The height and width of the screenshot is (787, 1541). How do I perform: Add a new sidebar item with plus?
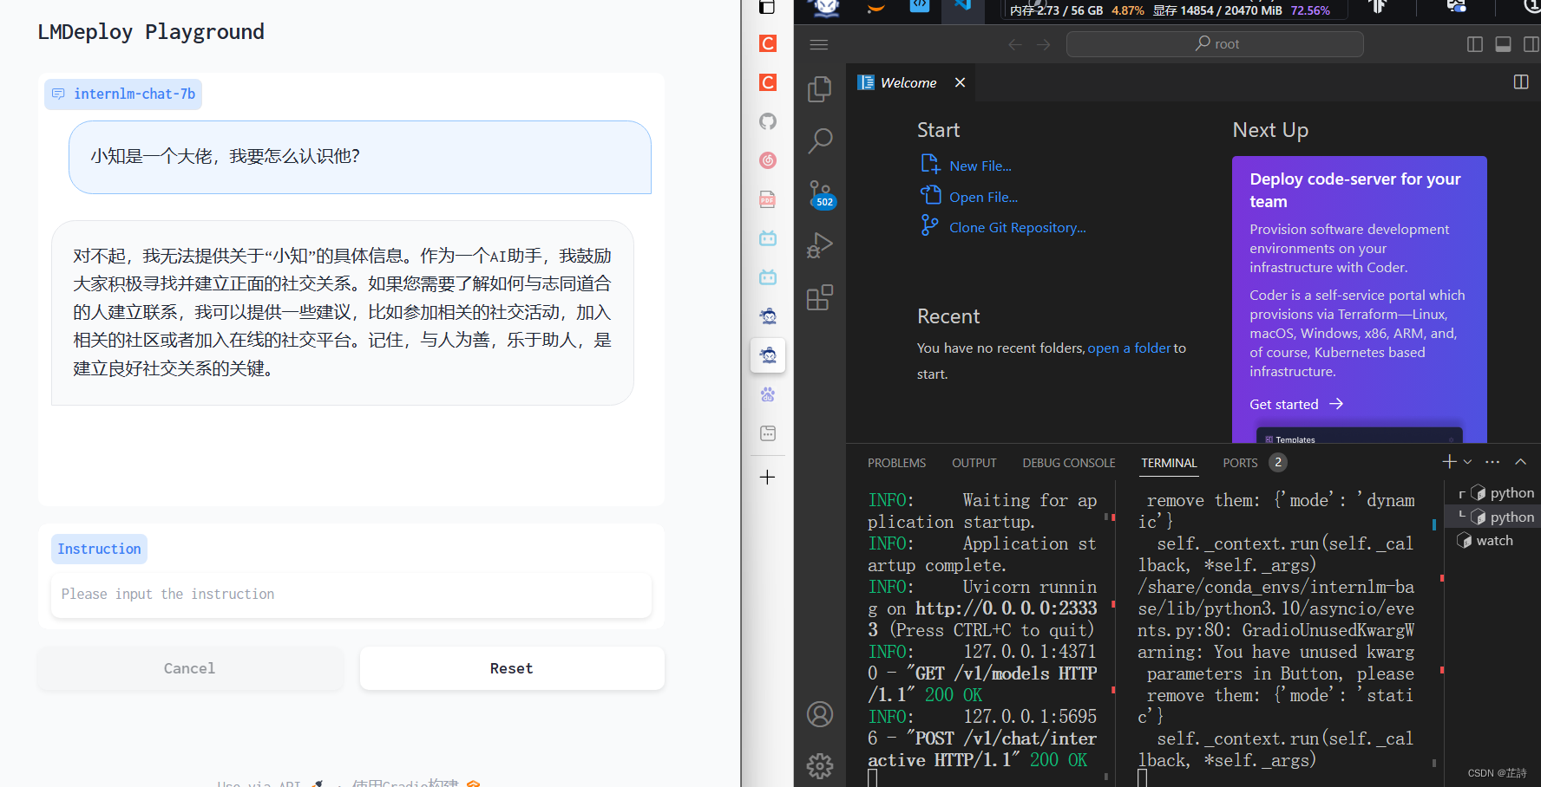click(x=768, y=478)
